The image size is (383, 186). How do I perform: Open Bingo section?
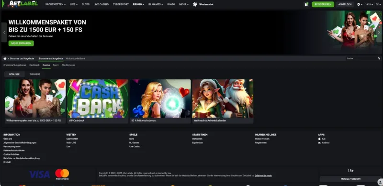[x=171, y=4]
